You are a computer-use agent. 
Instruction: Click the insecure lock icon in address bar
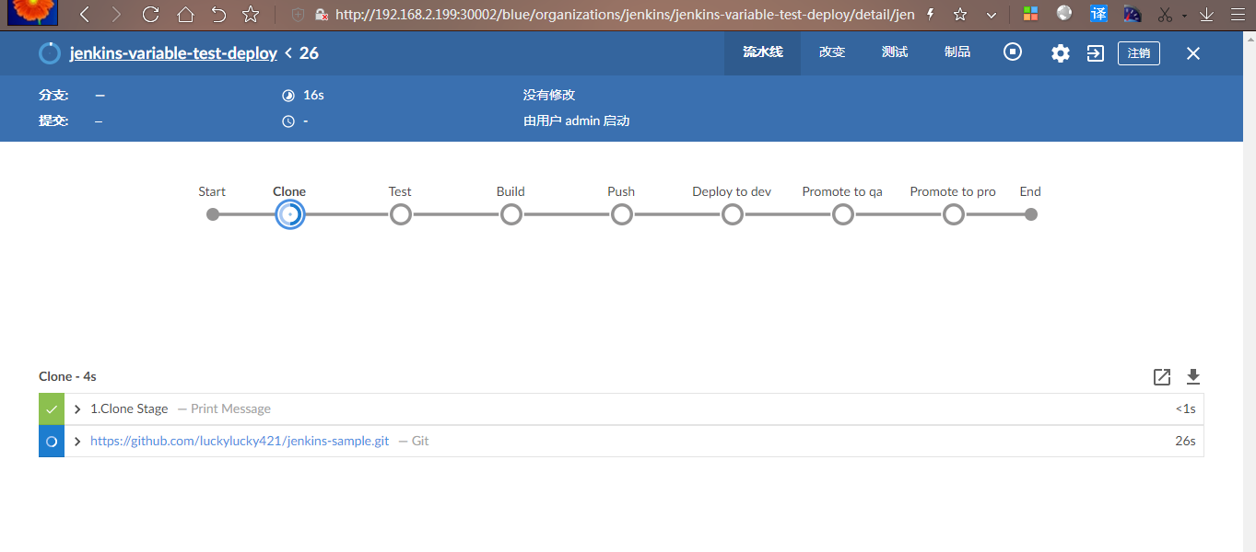322,15
